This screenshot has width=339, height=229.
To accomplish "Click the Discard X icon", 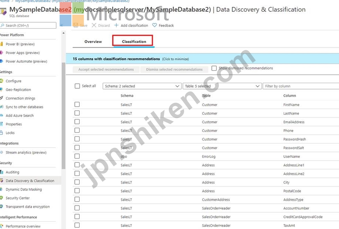I will [x=94, y=25].
